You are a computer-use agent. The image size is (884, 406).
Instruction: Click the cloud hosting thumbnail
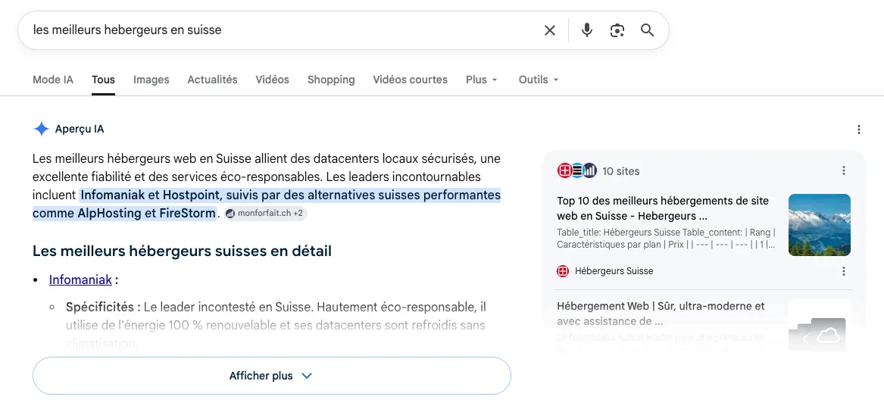tap(819, 327)
